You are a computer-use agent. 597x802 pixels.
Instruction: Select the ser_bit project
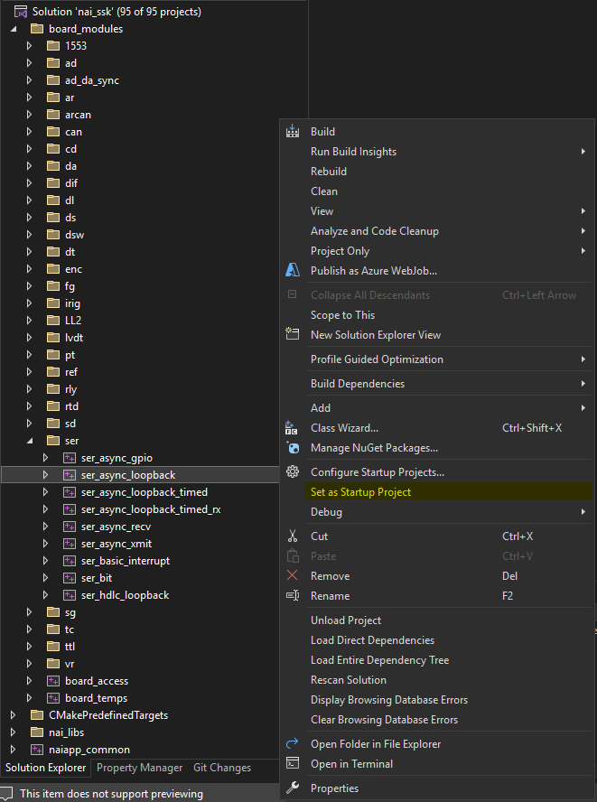(x=98, y=578)
